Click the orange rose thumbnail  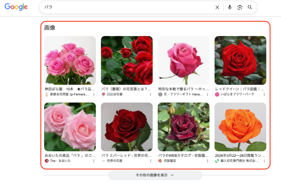240,127
